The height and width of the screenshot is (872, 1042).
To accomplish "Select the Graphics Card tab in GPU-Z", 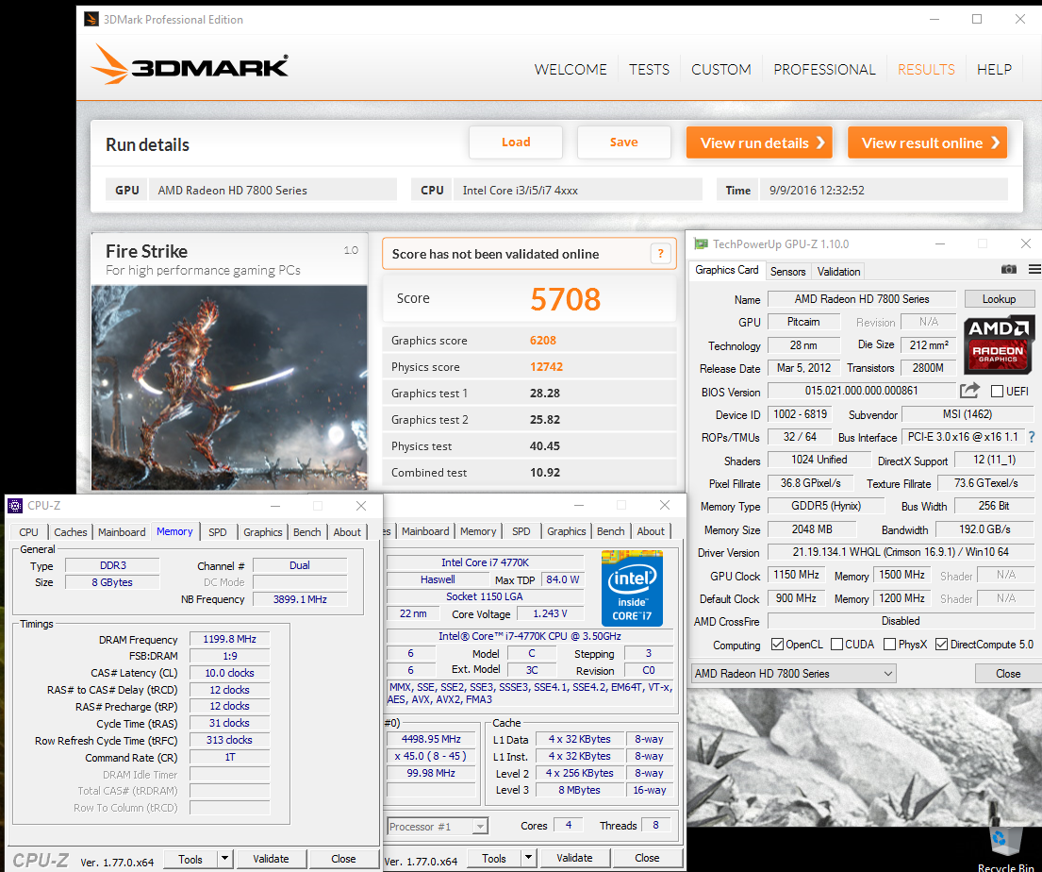I will pyautogui.click(x=726, y=269).
